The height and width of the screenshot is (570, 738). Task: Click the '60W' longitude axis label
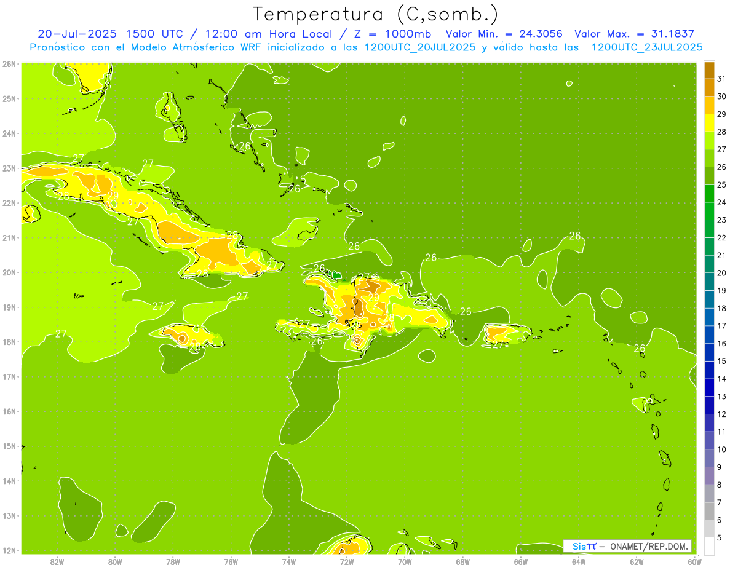[x=694, y=561]
